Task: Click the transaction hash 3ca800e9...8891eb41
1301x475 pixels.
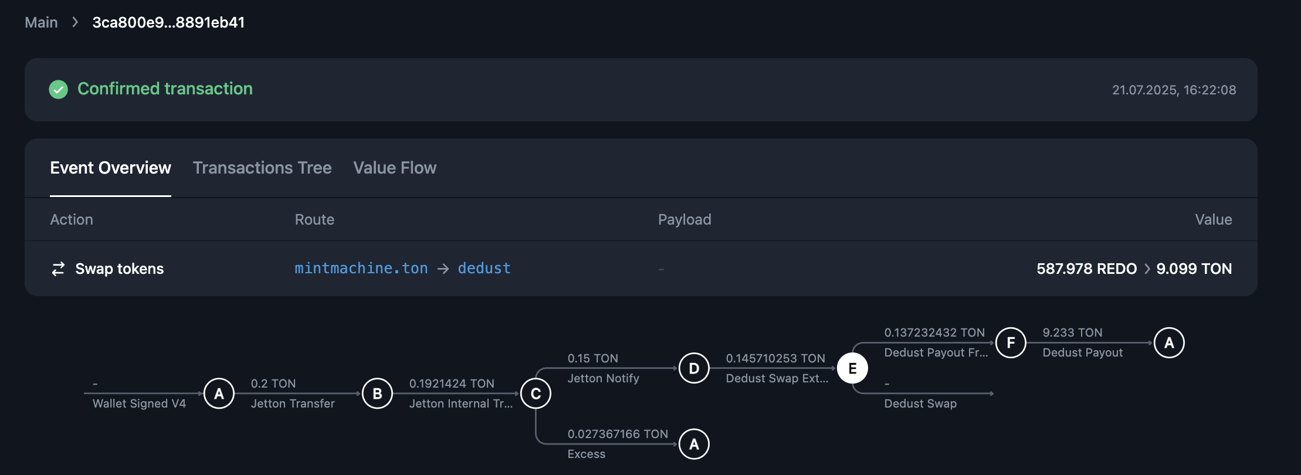Action: pyautogui.click(x=168, y=22)
